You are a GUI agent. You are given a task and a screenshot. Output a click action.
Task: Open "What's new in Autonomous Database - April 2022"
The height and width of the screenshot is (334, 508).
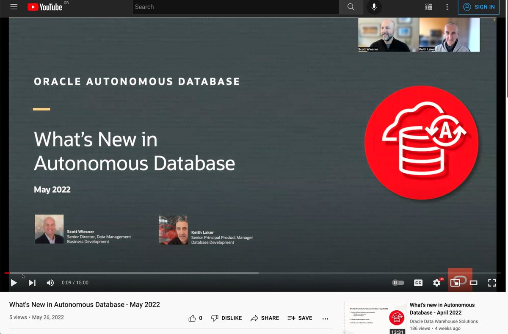click(x=442, y=309)
